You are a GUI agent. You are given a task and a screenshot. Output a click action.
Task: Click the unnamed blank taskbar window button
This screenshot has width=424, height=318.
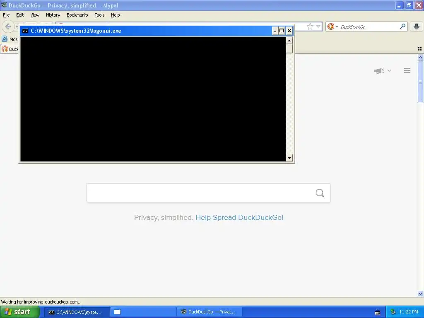[x=143, y=312]
